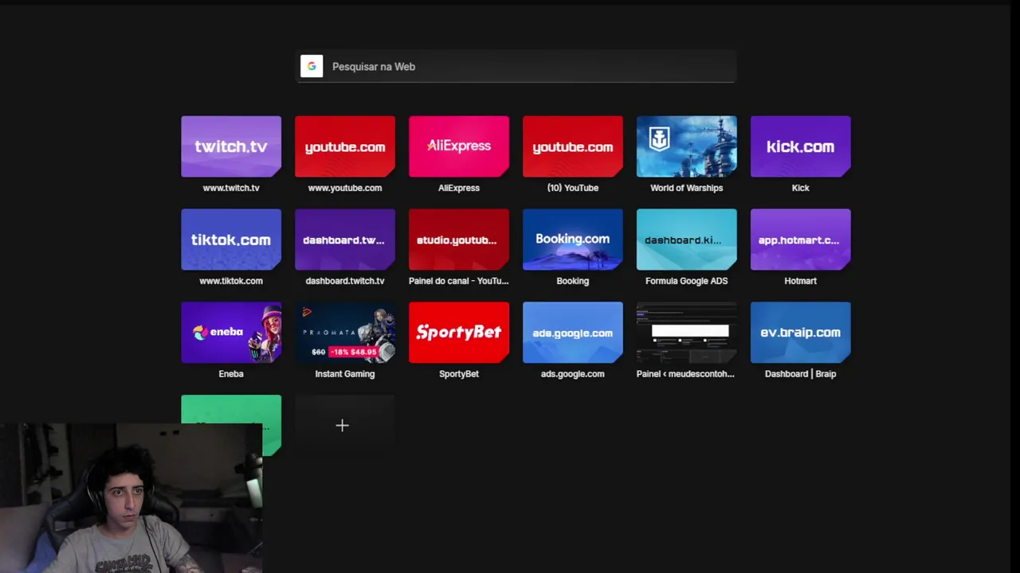Open the World of Warships tile
Screen dimensions: 1020x573
pyautogui.click(x=687, y=146)
